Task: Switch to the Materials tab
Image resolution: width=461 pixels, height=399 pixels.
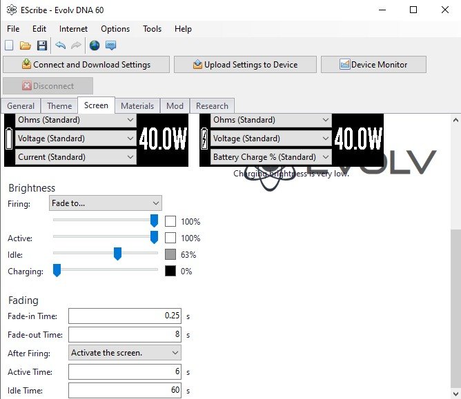Action: [137, 105]
